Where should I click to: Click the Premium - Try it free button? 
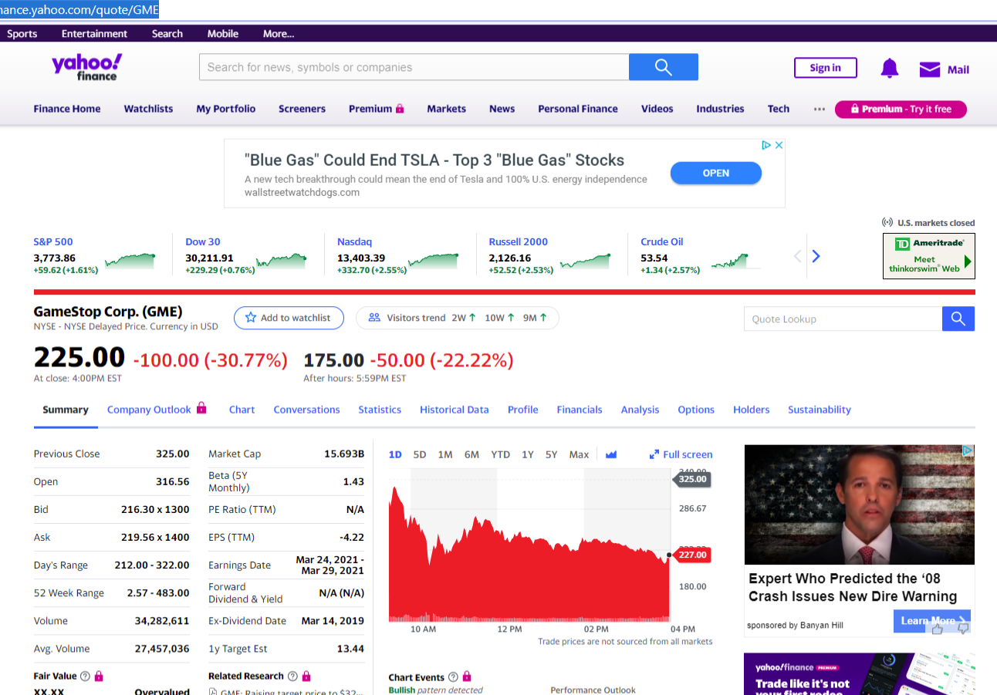(x=901, y=110)
